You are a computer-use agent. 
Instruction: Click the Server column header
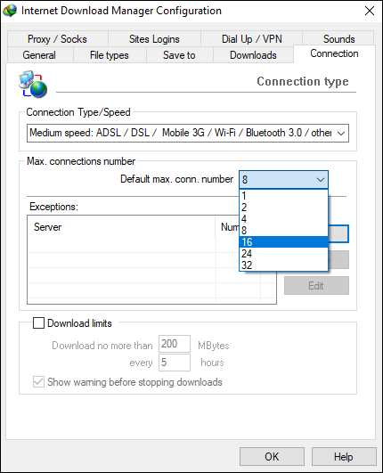121,227
